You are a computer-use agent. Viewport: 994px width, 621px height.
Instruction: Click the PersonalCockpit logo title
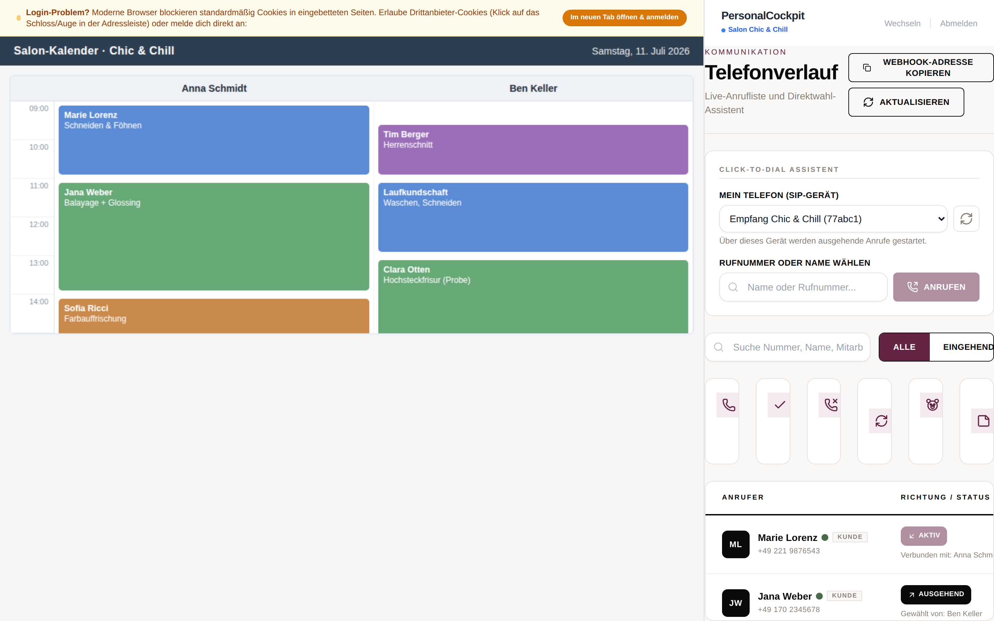point(763,16)
